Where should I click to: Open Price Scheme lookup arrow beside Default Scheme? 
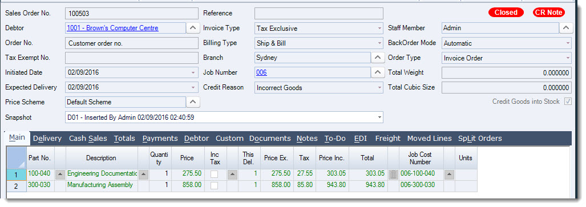[193, 102]
